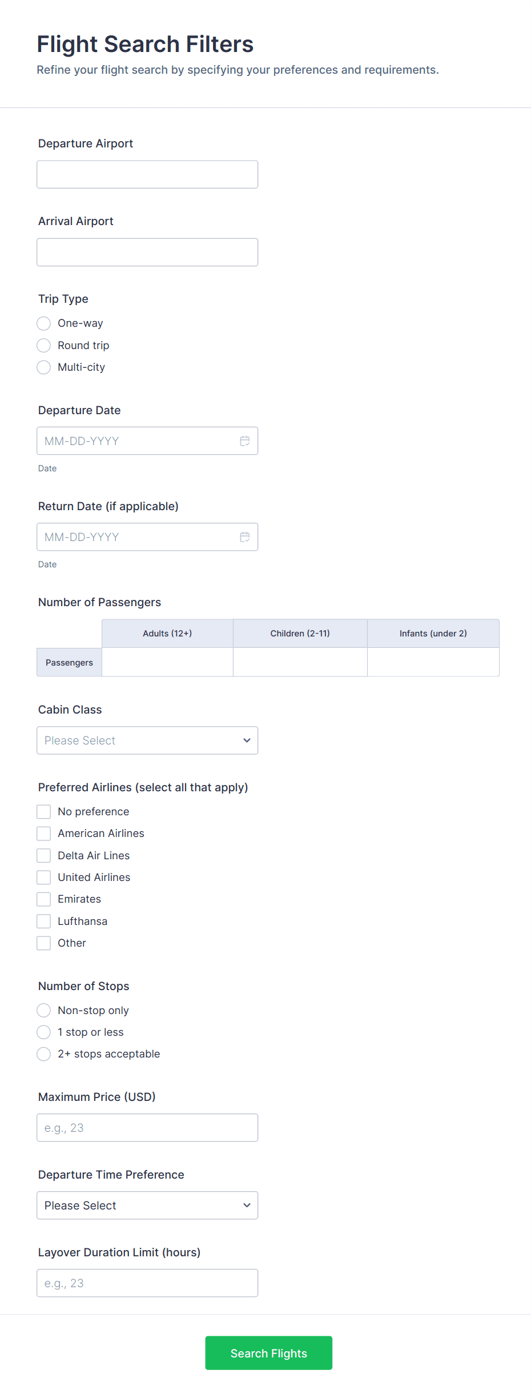Check the No preference airline box

pos(44,812)
